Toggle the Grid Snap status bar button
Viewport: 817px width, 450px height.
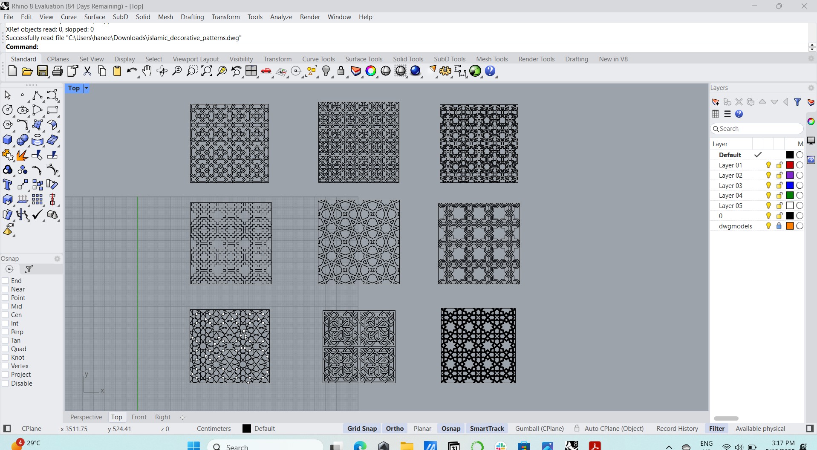(362, 429)
